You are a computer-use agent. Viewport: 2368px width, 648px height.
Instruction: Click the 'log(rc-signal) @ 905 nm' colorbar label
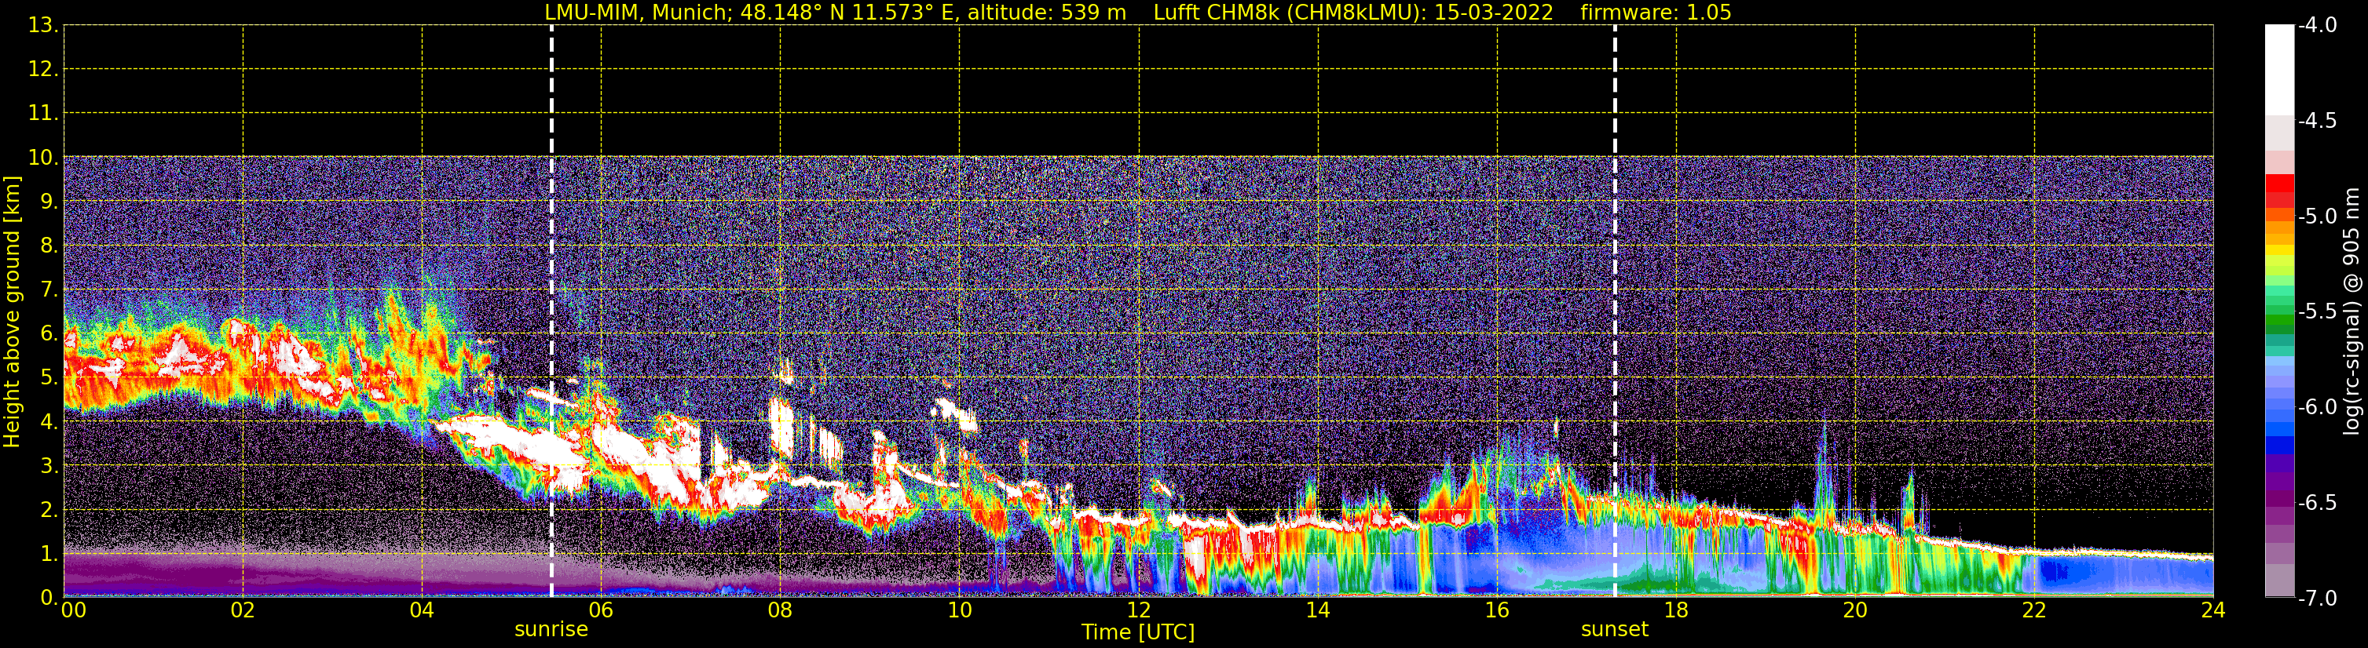(x=2352, y=312)
